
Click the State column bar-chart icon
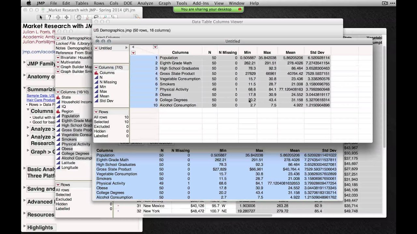click(58, 97)
